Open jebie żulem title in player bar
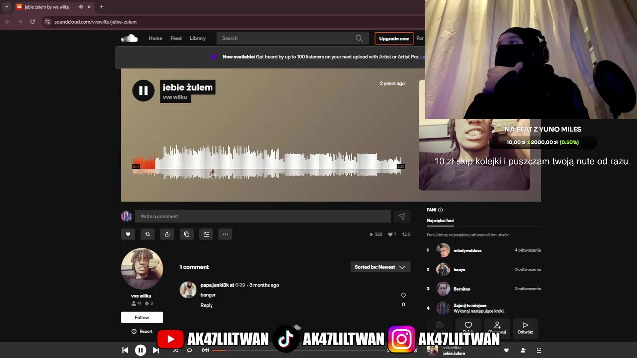Viewport: 637px width, 358px height. 454,353
